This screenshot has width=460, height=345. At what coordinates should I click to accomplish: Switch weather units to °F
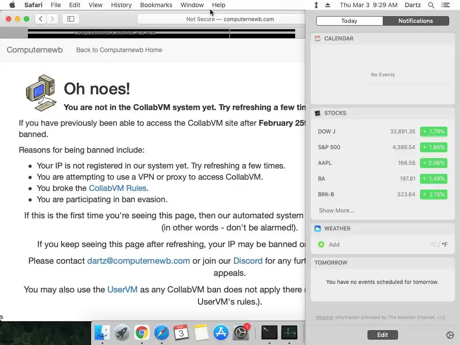(444, 244)
